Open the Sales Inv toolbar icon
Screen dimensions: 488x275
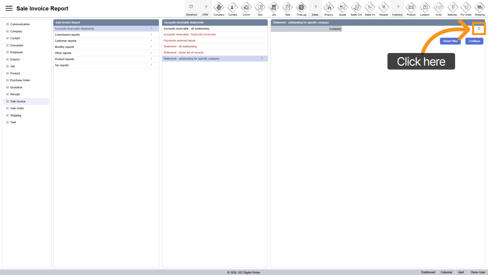370,7
